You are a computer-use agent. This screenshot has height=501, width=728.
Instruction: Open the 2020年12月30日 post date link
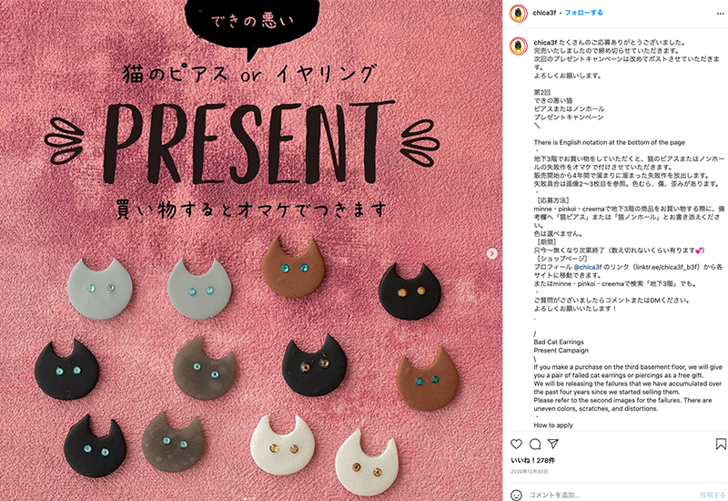pyautogui.click(x=530, y=471)
